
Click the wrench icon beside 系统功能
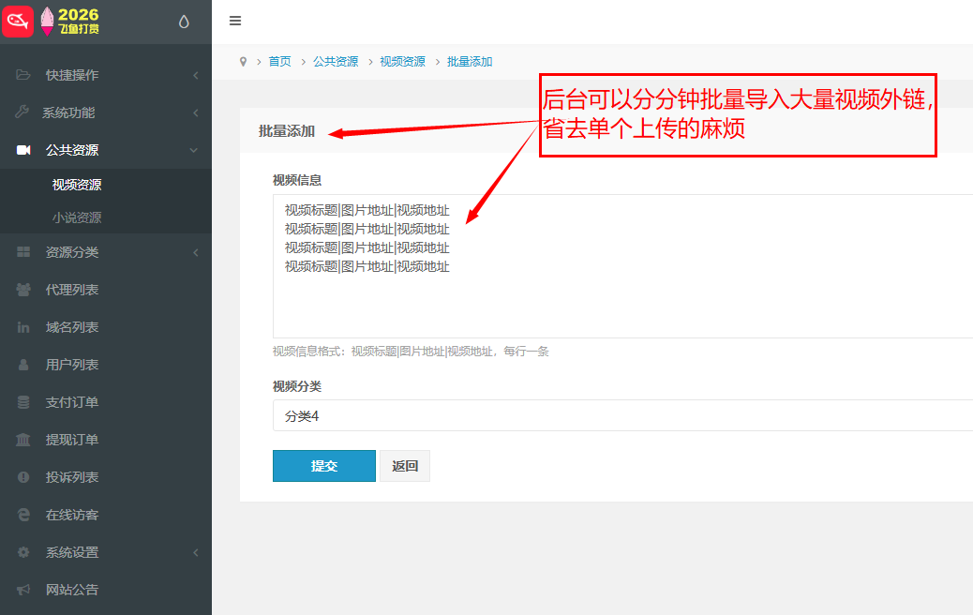[x=22, y=112]
